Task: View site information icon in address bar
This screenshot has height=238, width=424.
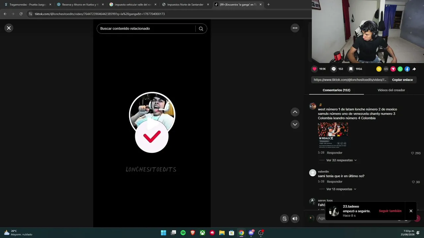Action: pyautogui.click(x=30, y=14)
